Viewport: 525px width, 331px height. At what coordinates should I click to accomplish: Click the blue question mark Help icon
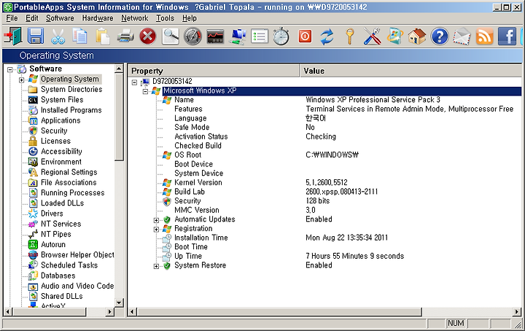(x=440, y=36)
